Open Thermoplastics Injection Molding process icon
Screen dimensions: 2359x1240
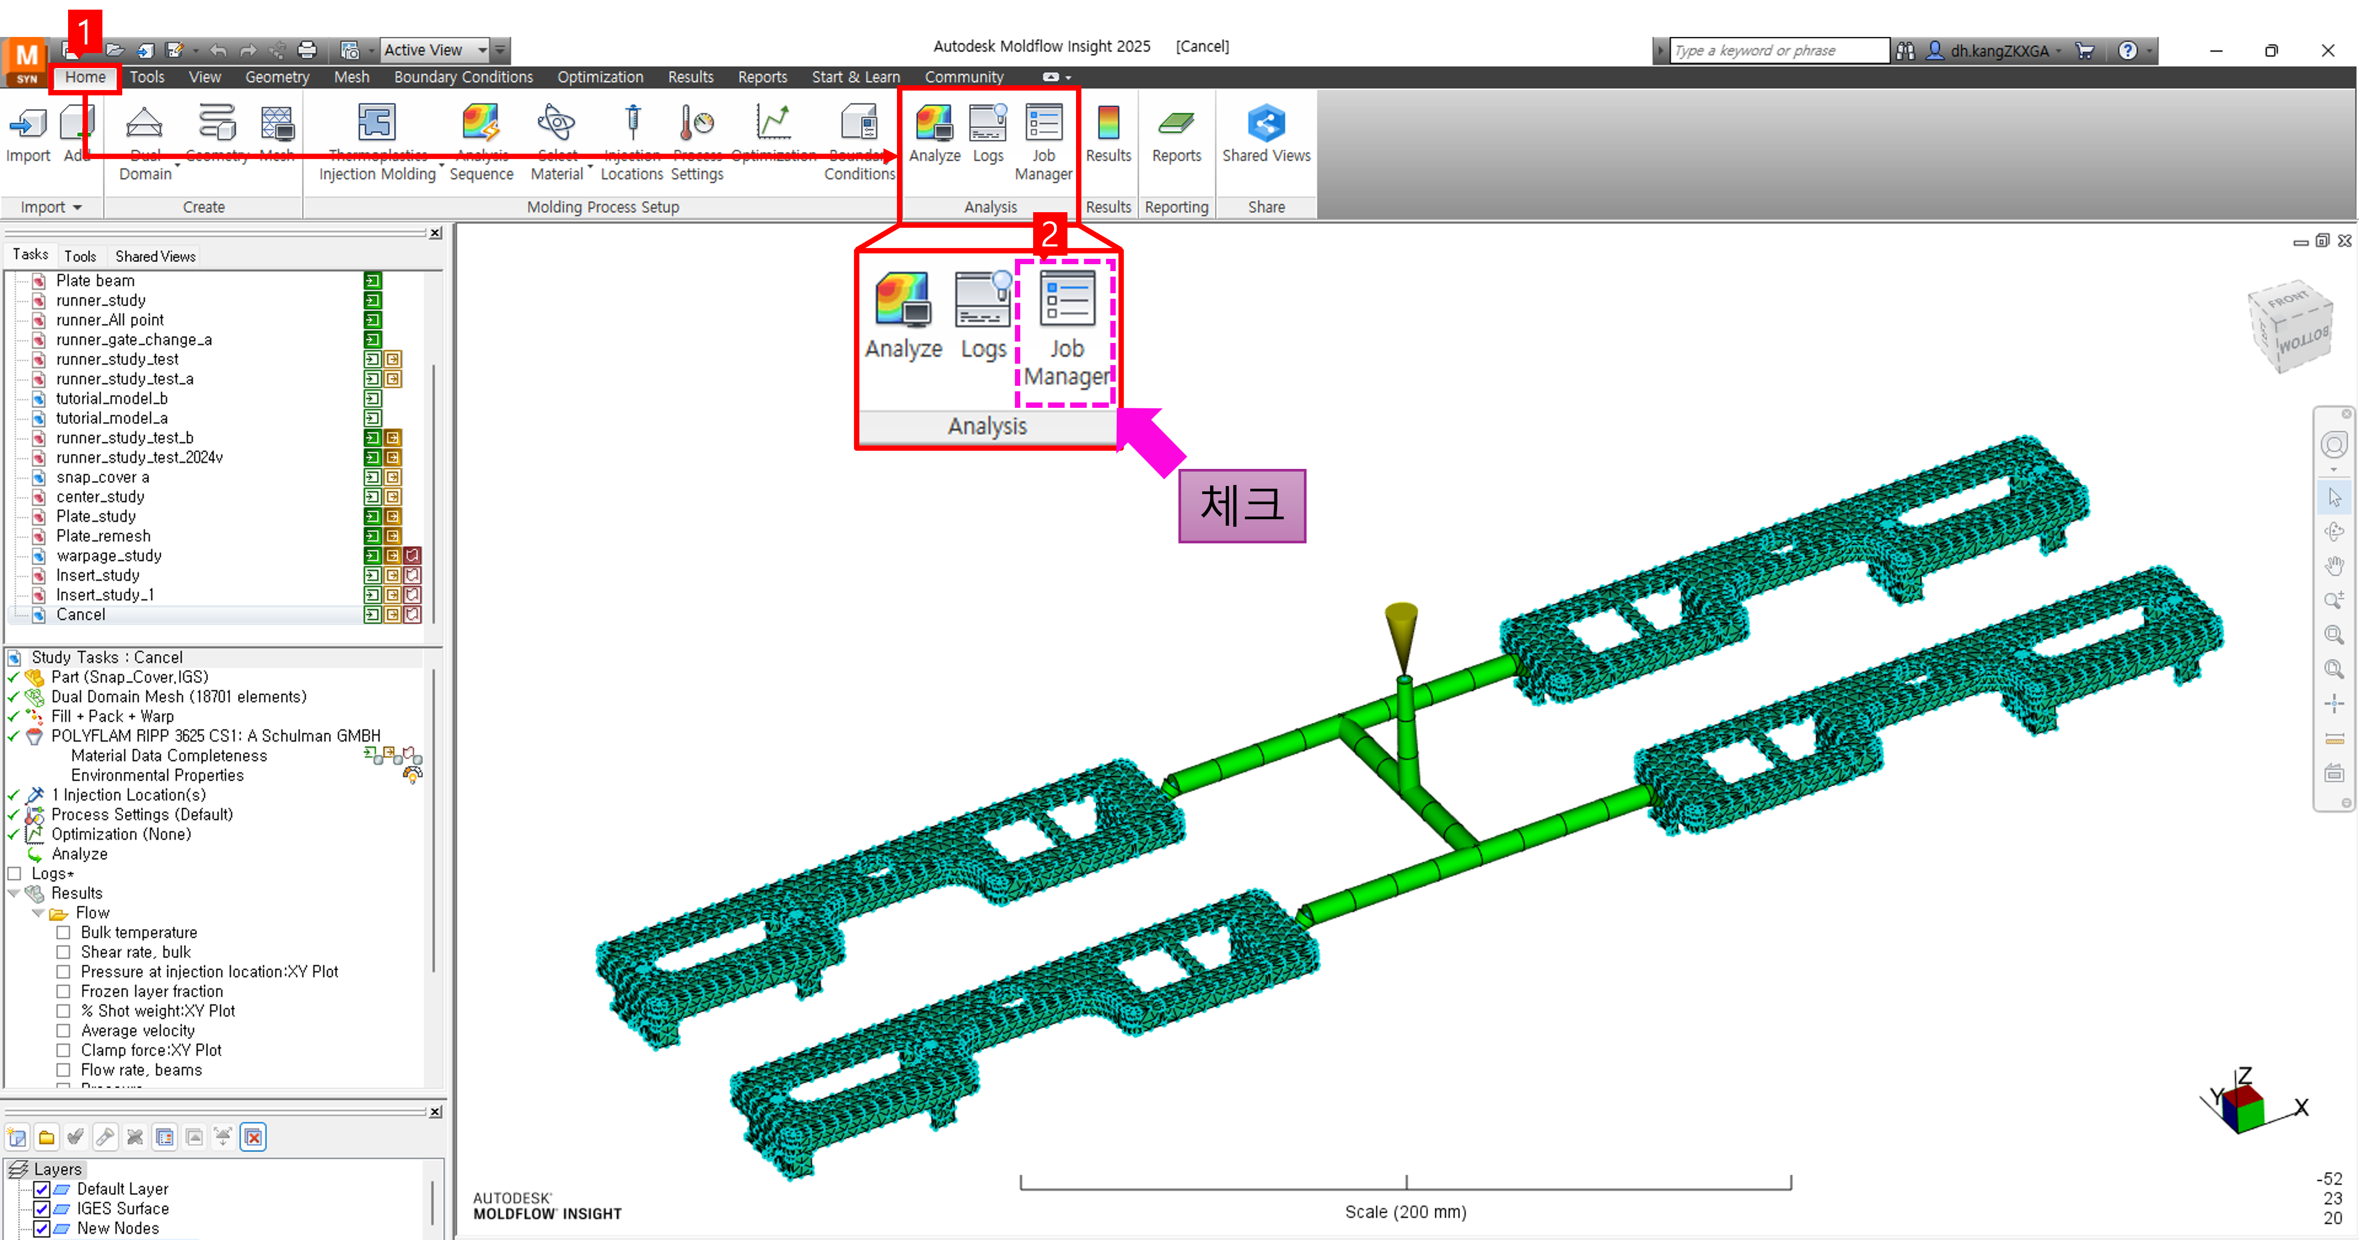[x=376, y=124]
